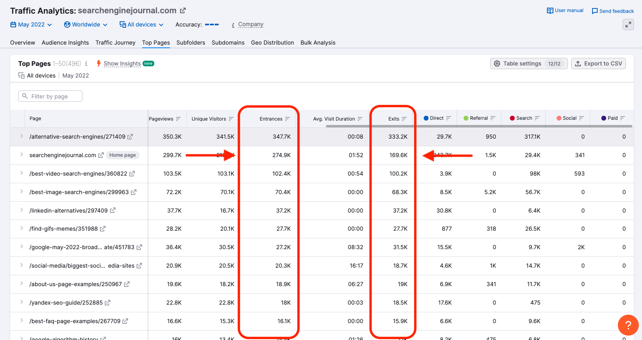Open /find-gifs-memes/351988 via its external link icon
This screenshot has width=642, height=340.
[x=103, y=229]
